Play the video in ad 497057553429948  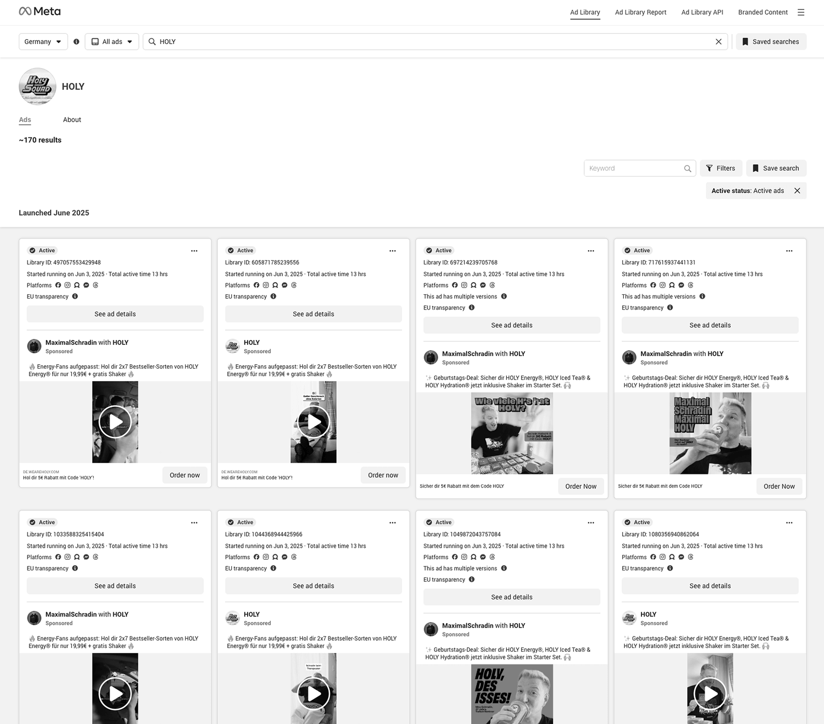115,422
